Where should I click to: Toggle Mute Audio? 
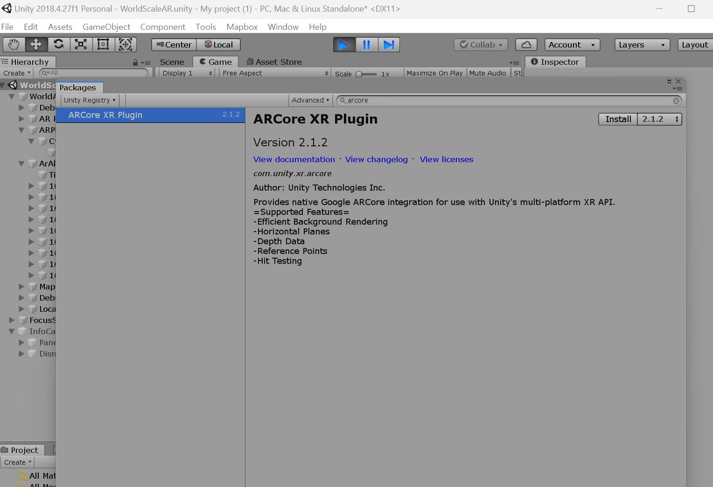click(x=488, y=73)
